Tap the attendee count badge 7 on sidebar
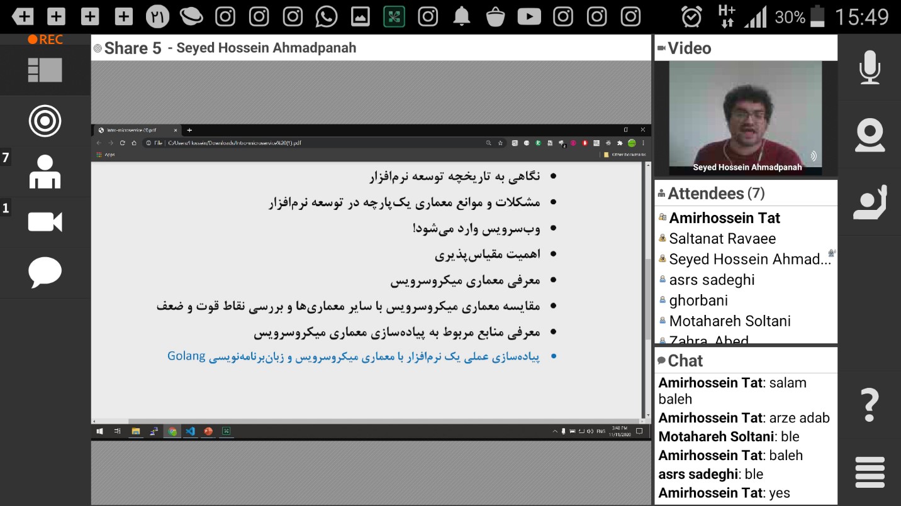 (6, 158)
